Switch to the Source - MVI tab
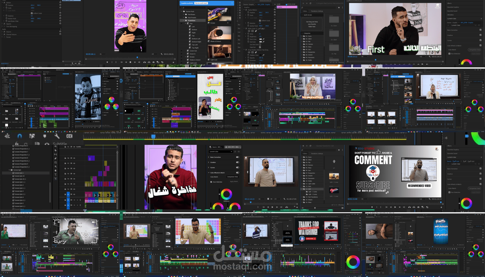485x277 pixels. (x=216, y=147)
